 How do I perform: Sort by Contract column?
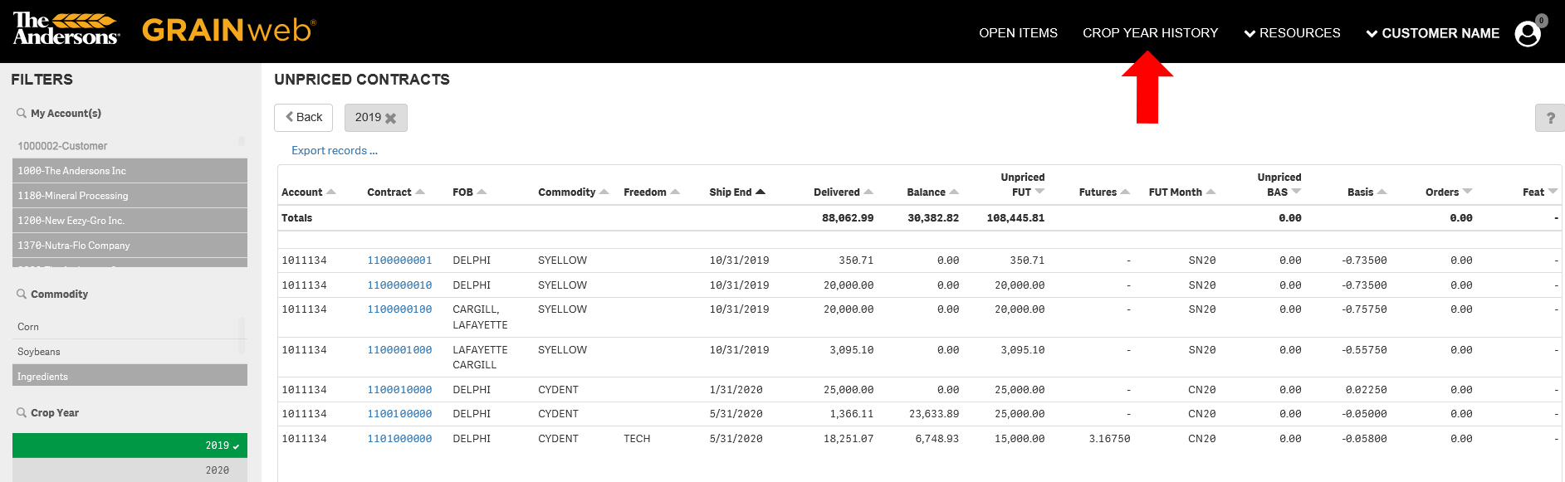(396, 192)
